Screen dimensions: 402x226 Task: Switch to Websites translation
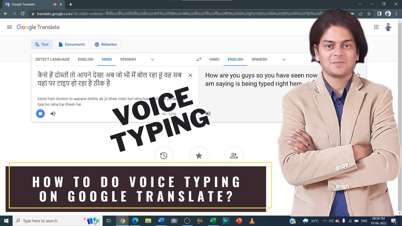(x=106, y=44)
